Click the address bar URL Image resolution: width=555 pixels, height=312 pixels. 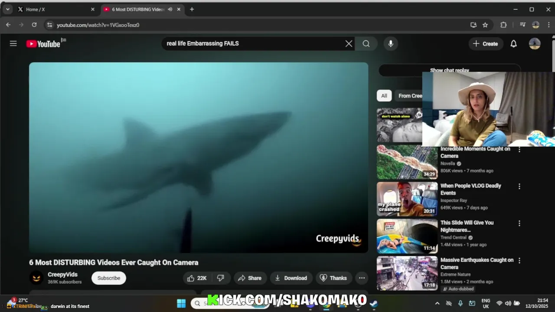[x=98, y=25]
